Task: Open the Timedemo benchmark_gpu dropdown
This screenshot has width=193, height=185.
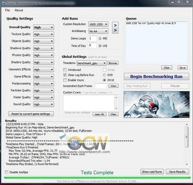Action: (91, 63)
